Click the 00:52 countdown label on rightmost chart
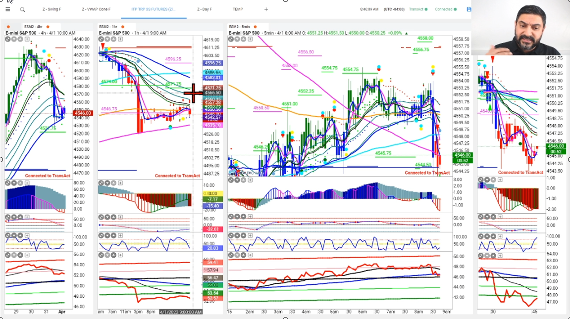The image size is (570, 319). 556,152
